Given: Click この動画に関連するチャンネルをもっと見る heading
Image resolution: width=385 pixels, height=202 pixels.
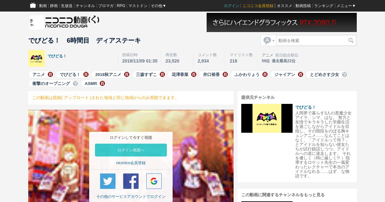Looking at the screenshot, I should (x=283, y=195).
